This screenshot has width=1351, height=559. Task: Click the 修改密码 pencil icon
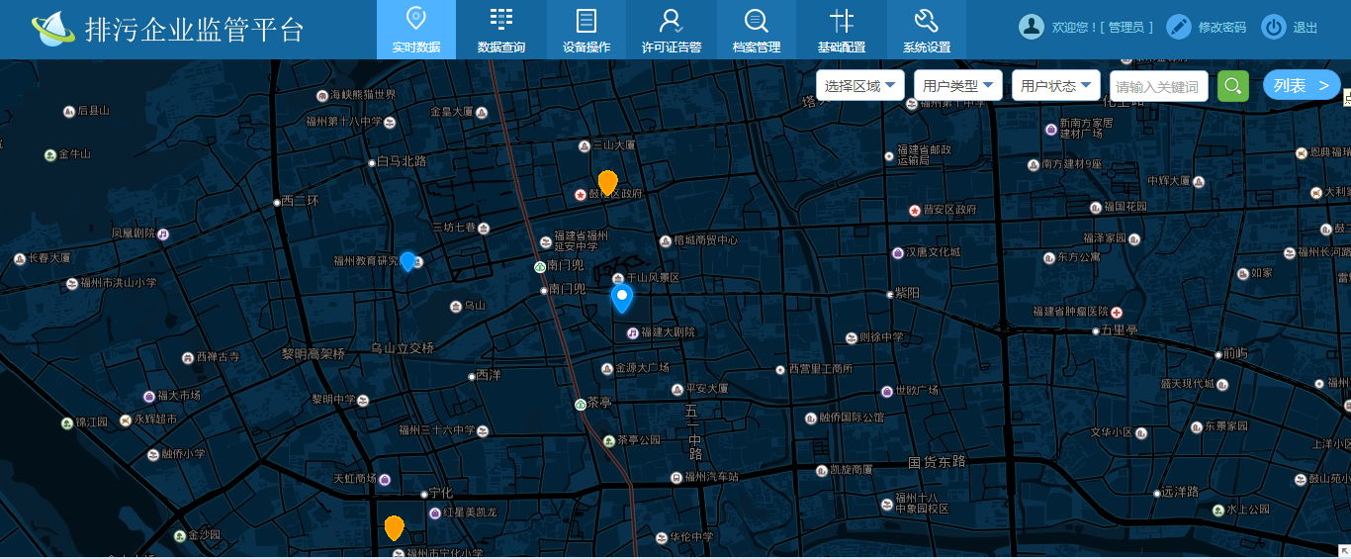(x=1178, y=27)
